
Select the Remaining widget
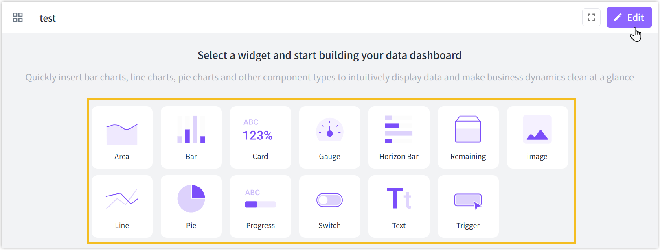(x=468, y=137)
